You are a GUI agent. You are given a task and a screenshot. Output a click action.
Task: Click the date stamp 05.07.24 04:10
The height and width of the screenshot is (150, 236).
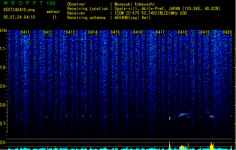(19, 17)
